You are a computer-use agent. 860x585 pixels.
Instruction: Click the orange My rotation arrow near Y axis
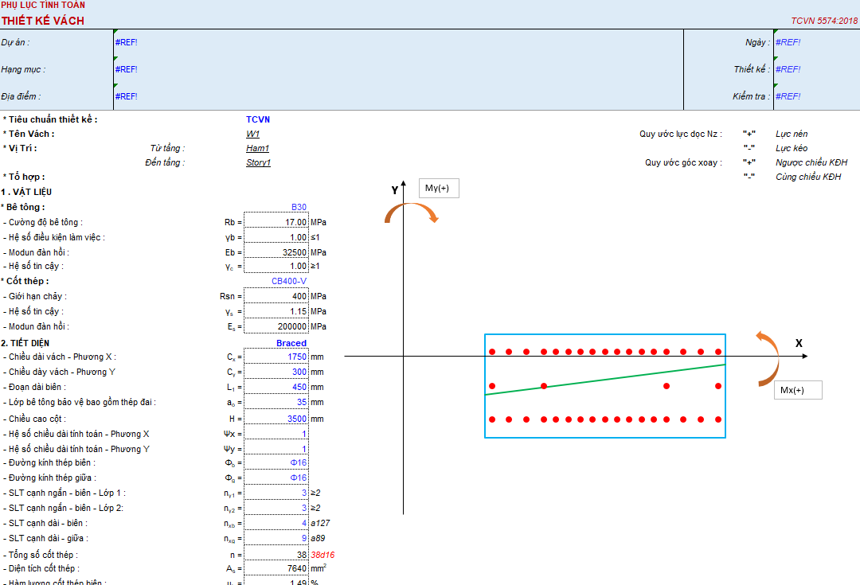[x=412, y=213]
